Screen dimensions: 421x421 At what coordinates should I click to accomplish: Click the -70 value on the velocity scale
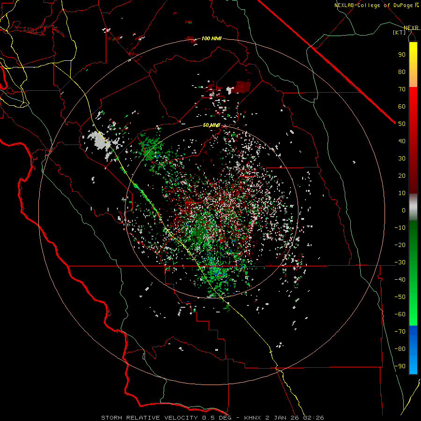(x=400, y=332)
